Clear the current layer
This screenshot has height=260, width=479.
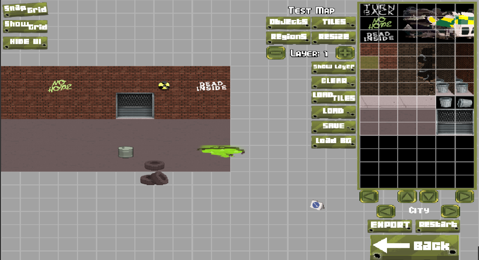click(x=333, y=82)
